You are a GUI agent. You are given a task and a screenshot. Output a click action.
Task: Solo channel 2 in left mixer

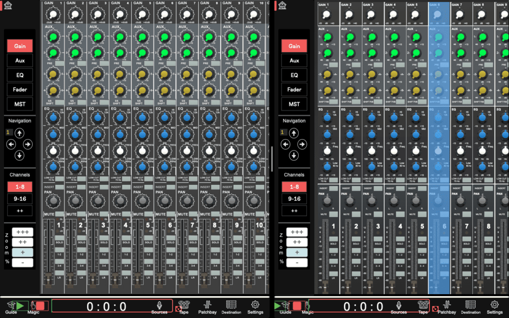tap(82, 238)
